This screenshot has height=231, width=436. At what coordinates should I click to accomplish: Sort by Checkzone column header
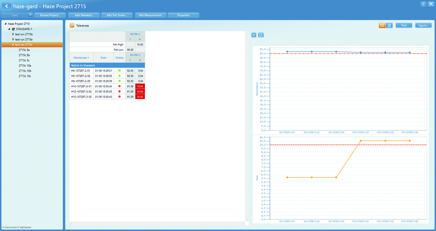pos(81,57)
